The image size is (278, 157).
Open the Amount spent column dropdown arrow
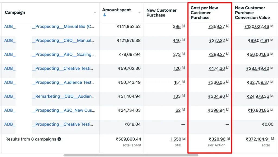[139, 13]
